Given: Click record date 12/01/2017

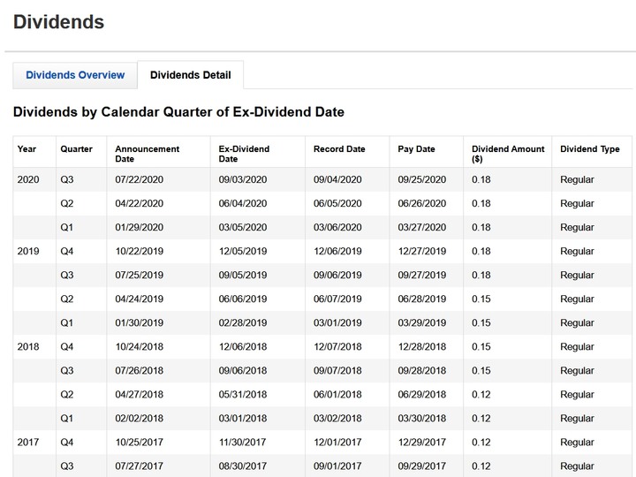Looking at the screenshot, I should click(x=337, y=443).
